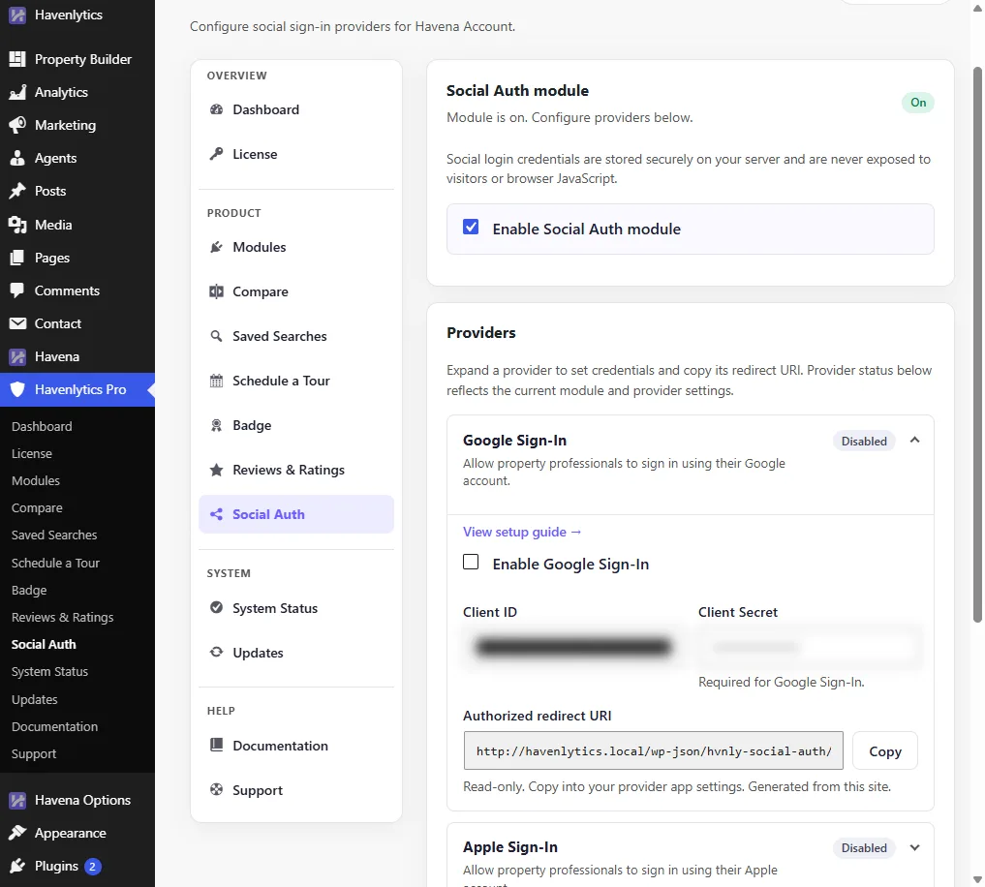The height and width of the screenshot is (887, 985).
Task: Click the 'Providers' heading text
Action: [x=481, y=333]
